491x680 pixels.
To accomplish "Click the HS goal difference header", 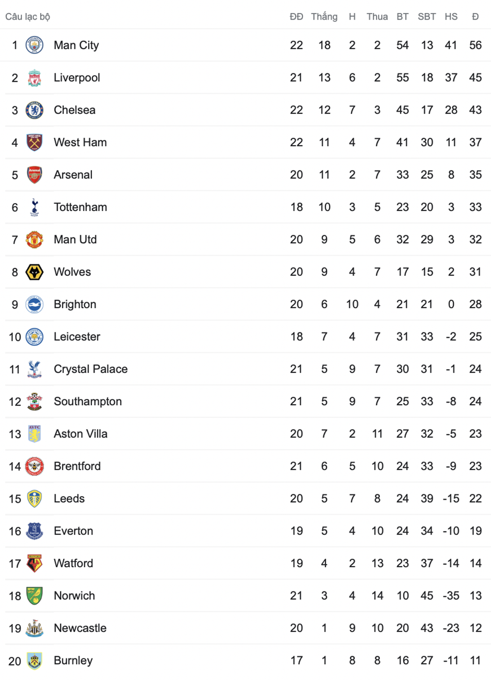I will point(451,17).
